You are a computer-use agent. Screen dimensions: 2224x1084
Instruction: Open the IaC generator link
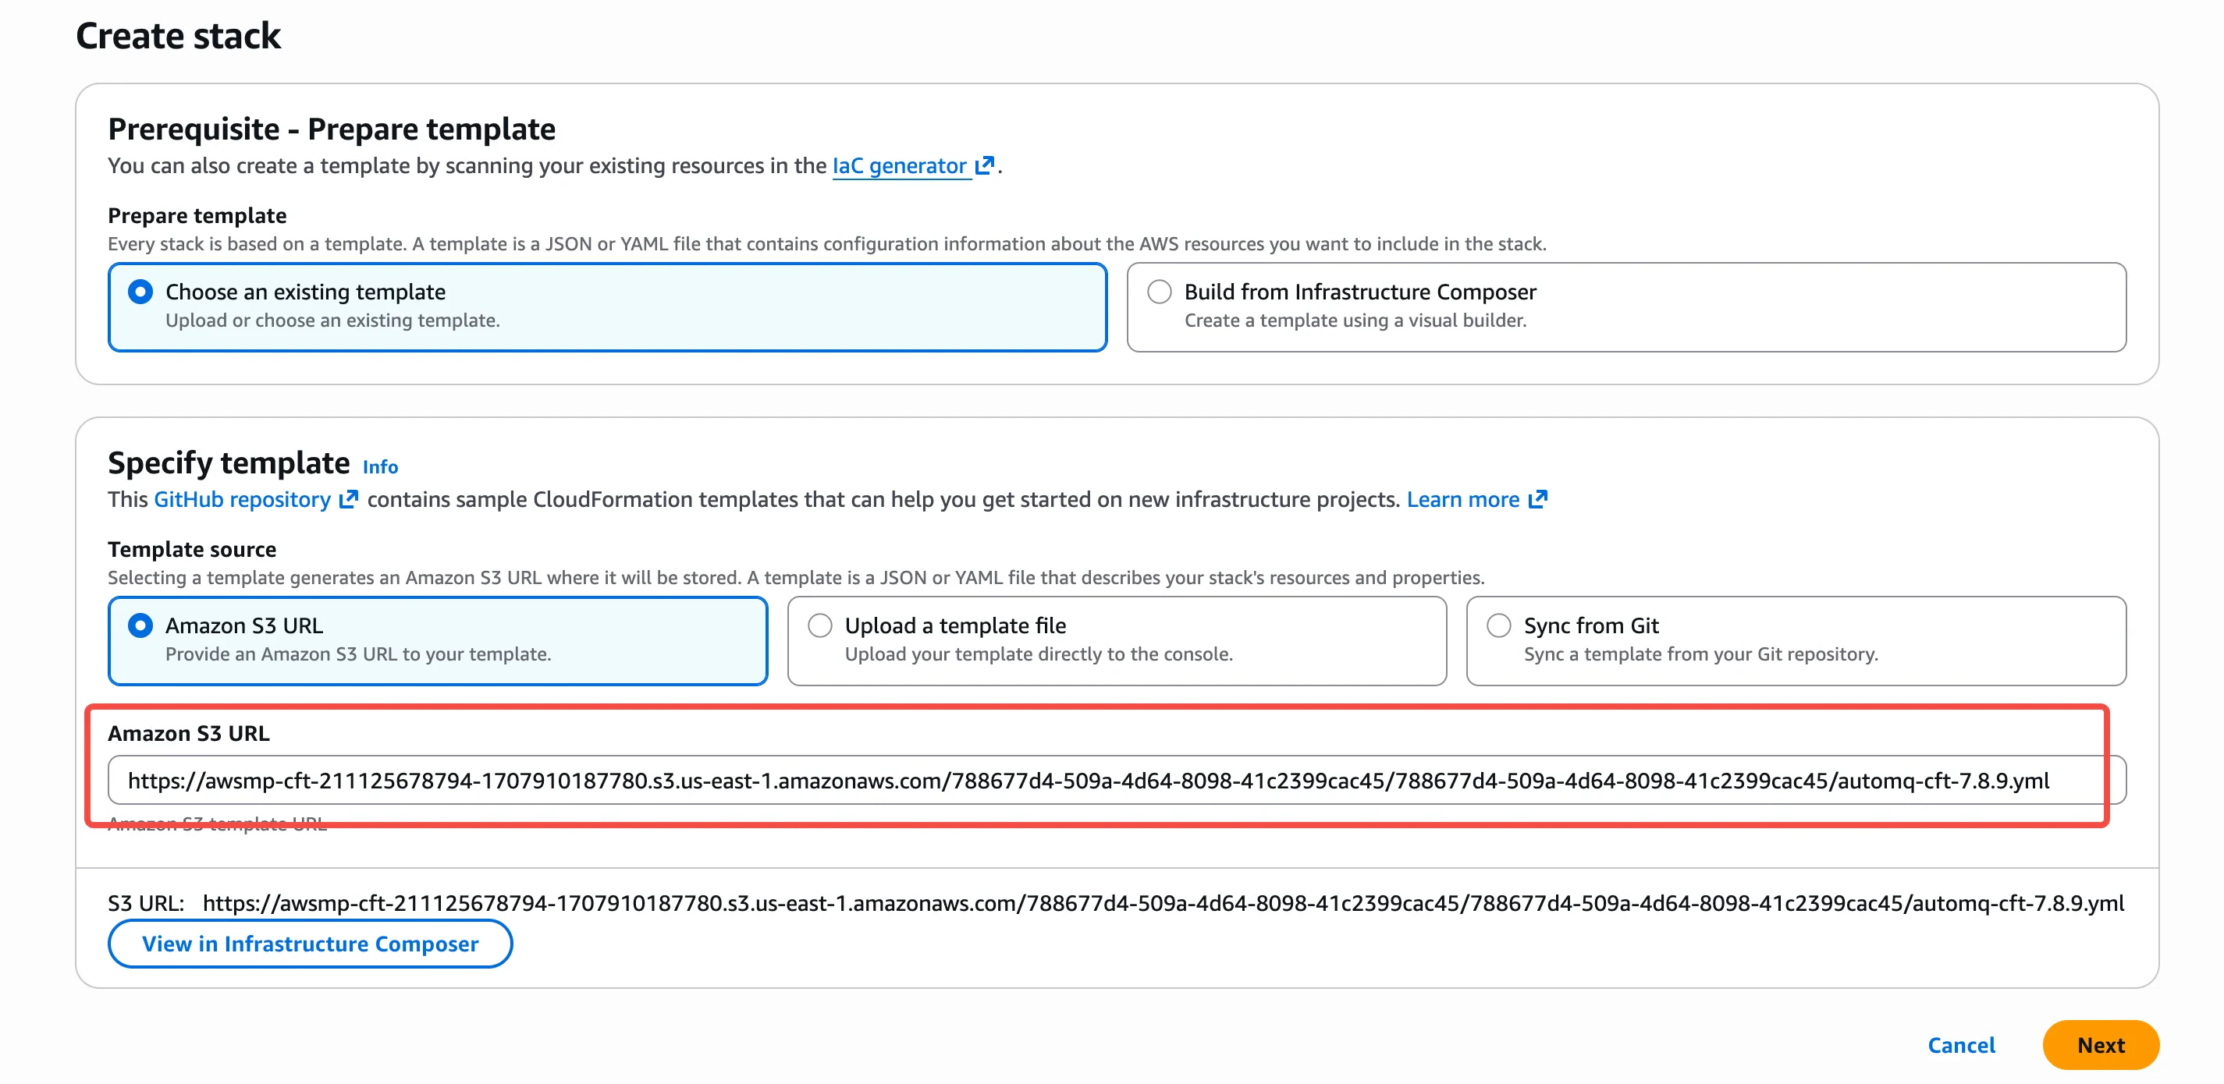pyautogui.click(x=899, y=165)
